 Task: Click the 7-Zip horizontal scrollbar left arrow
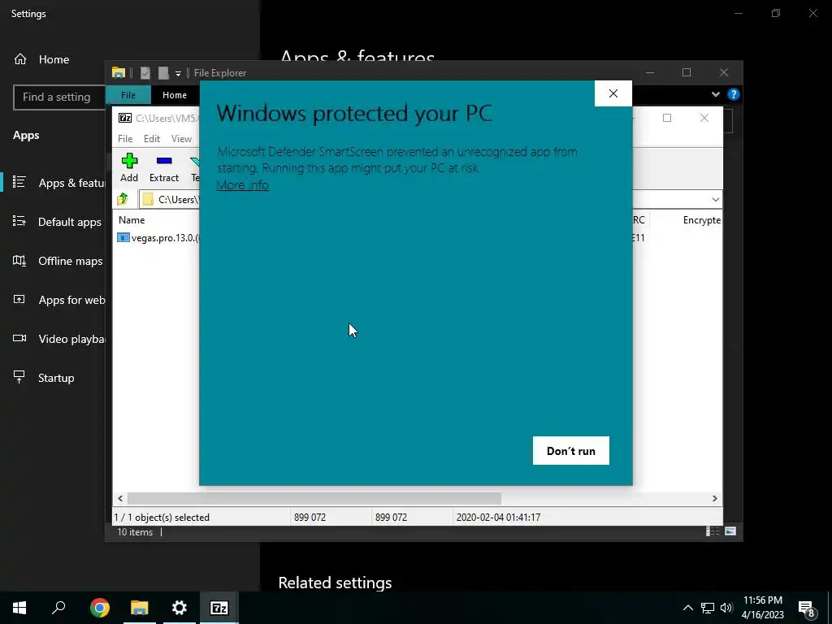[x=120, y=498]
